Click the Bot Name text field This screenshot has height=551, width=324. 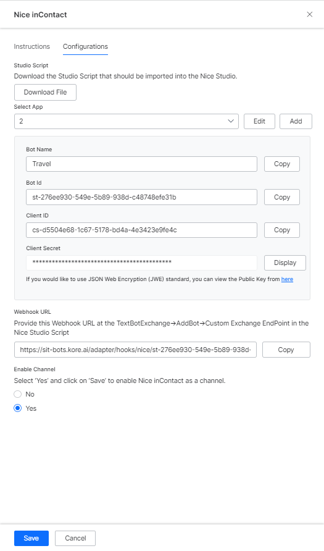[141, 164]
